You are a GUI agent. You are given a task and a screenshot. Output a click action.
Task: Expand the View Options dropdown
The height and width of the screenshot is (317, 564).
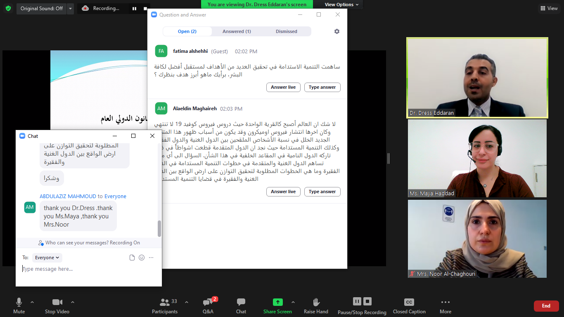tap(341, 5)
